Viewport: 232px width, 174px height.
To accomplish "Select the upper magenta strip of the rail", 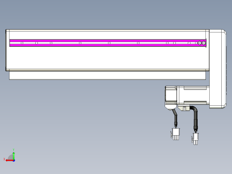I will (x=108, y=41).
